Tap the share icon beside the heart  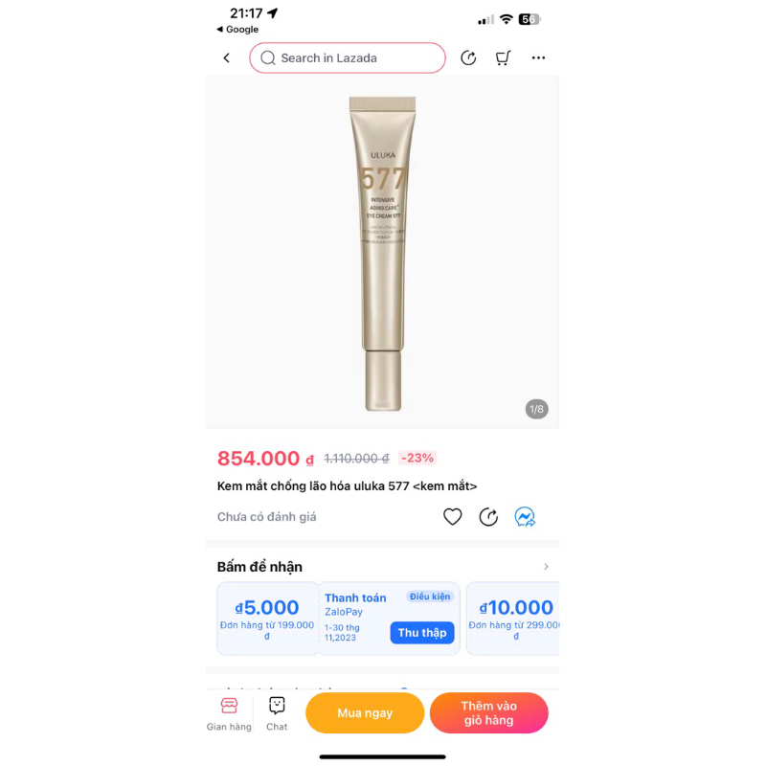488,516
